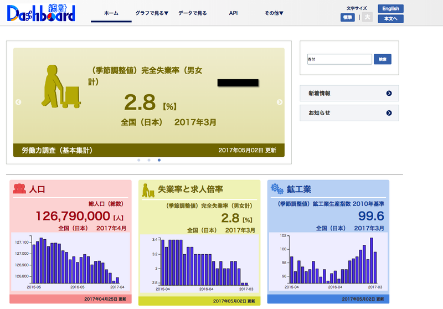Click the 総人口（総数） label
The image size is (443, 309).
pos(106,204)
